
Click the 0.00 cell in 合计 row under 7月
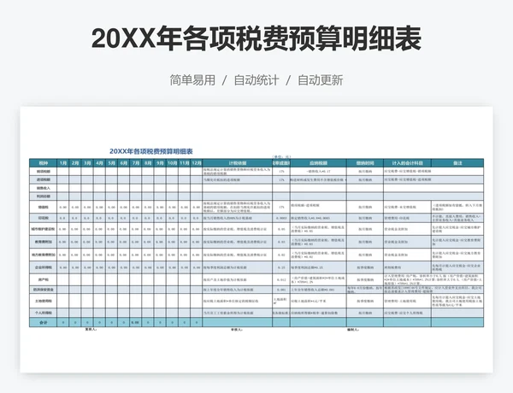click(x=136, y=322)
